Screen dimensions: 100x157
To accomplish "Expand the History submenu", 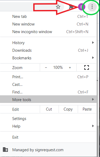I will point(48,43).
